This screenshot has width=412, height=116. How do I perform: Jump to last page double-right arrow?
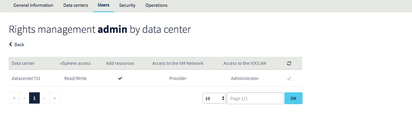click(55, 98)
